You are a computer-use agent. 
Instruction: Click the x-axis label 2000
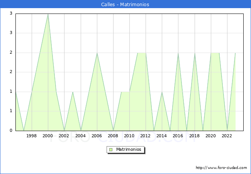coord(48,136)
